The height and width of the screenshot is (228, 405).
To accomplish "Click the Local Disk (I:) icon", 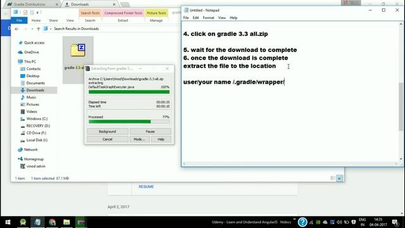I will pos(23,140).
